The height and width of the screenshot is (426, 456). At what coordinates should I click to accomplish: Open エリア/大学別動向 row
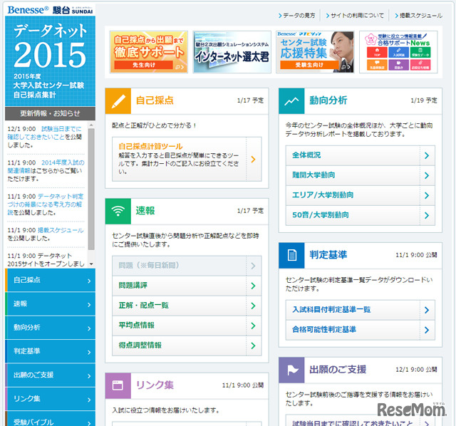(361, 195)
